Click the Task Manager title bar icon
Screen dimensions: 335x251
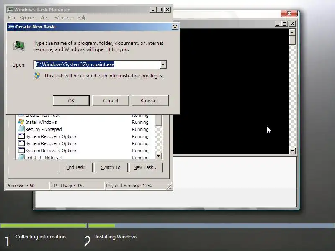(x=10, y=10)
